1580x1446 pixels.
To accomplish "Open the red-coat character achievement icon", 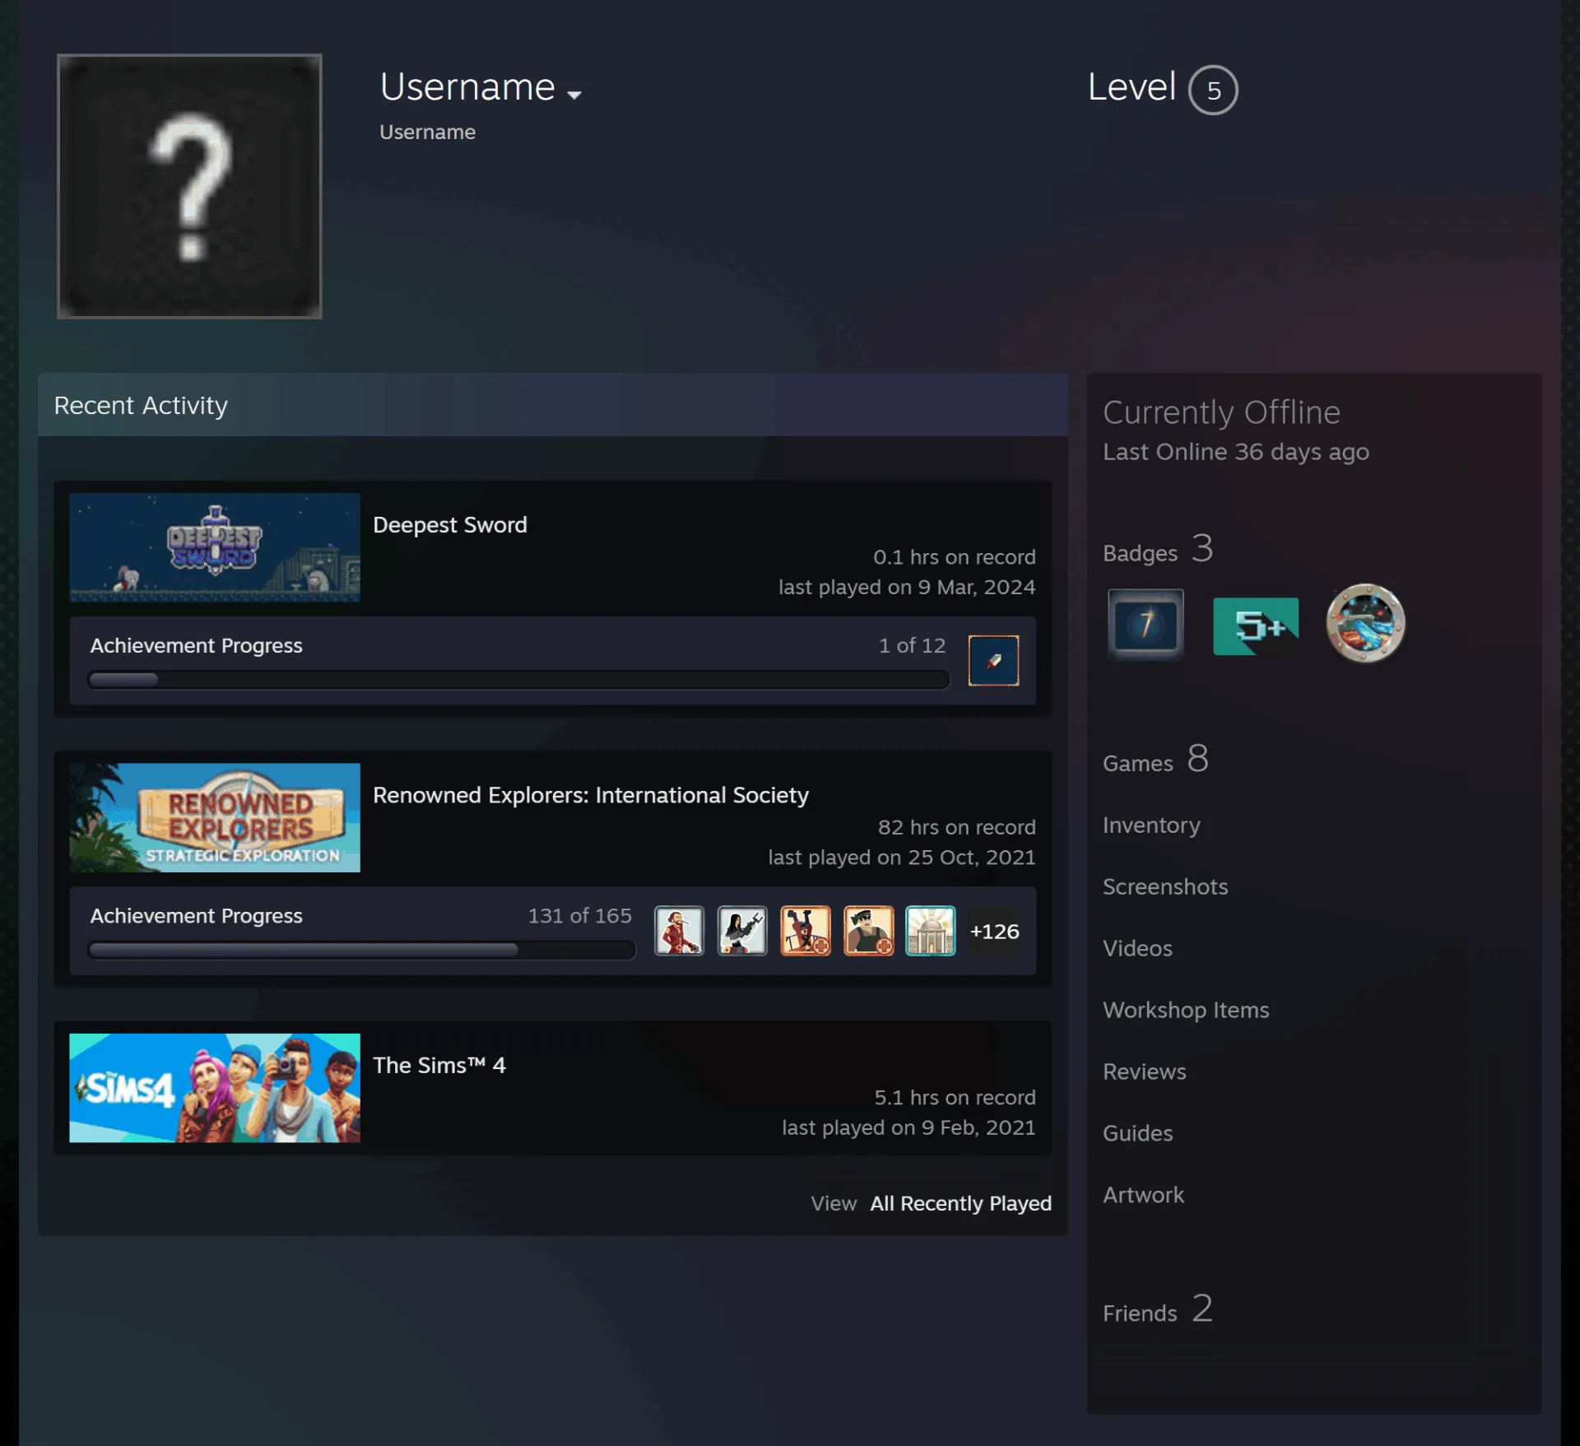I will pyautogui.click(x=679, y=931).
